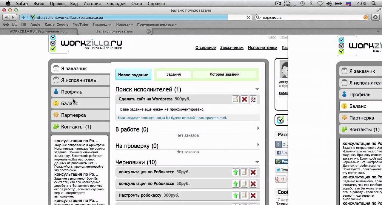Open the 'Задания' tab
The width and height of the screenshot is (382, 205).
[x=174, y=74]
